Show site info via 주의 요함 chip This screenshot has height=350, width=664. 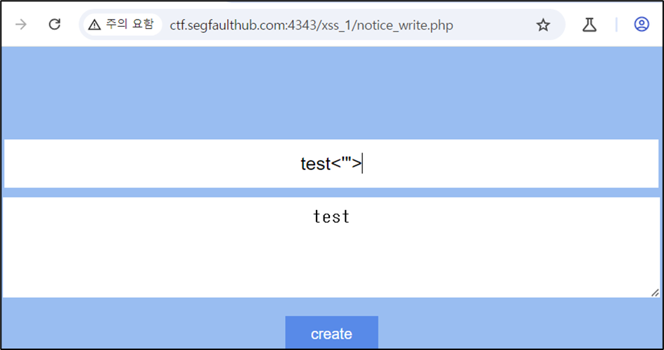pyautogui.click(x=122, y=25)
